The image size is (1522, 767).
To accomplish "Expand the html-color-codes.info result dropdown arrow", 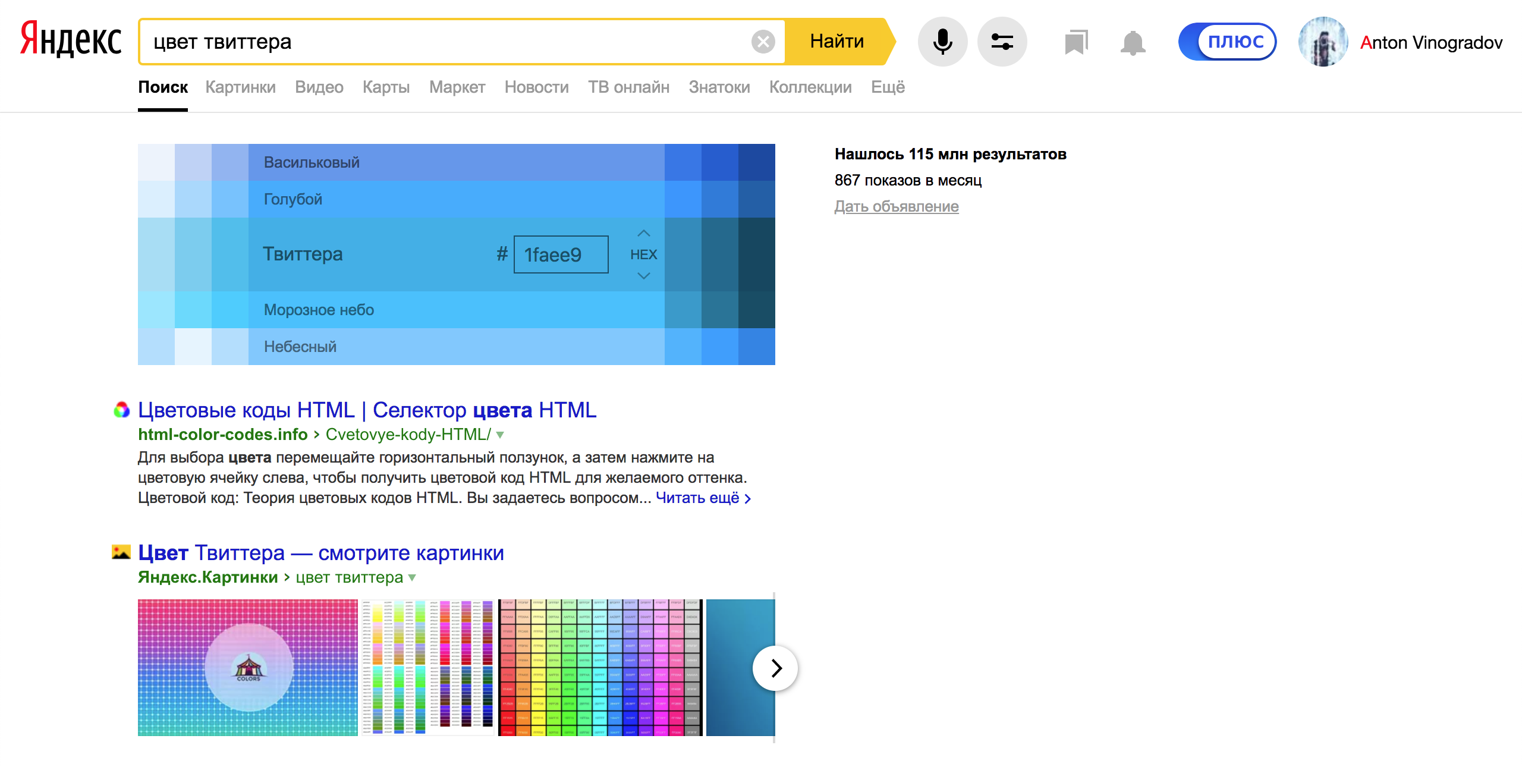I will 500,435.
